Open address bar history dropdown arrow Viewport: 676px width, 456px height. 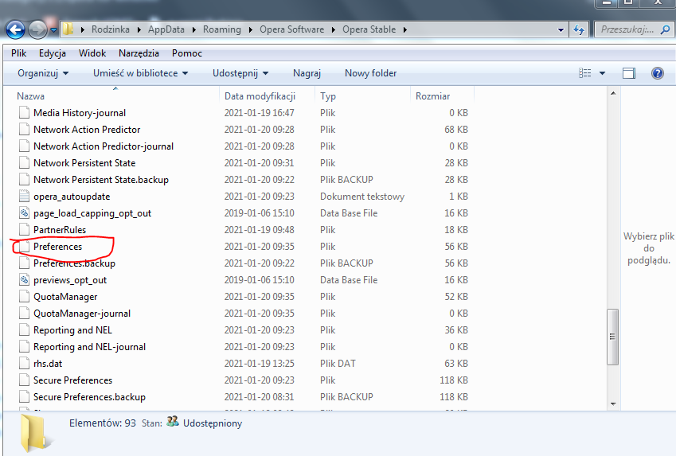click(561, 29)
